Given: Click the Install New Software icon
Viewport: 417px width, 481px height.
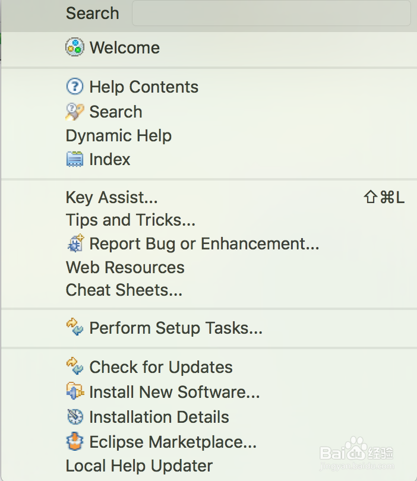Looking at the screenshot, I should tap(75, 391).
